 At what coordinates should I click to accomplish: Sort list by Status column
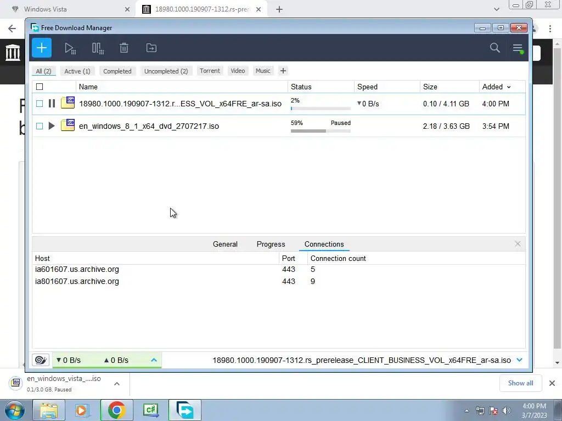321,87
